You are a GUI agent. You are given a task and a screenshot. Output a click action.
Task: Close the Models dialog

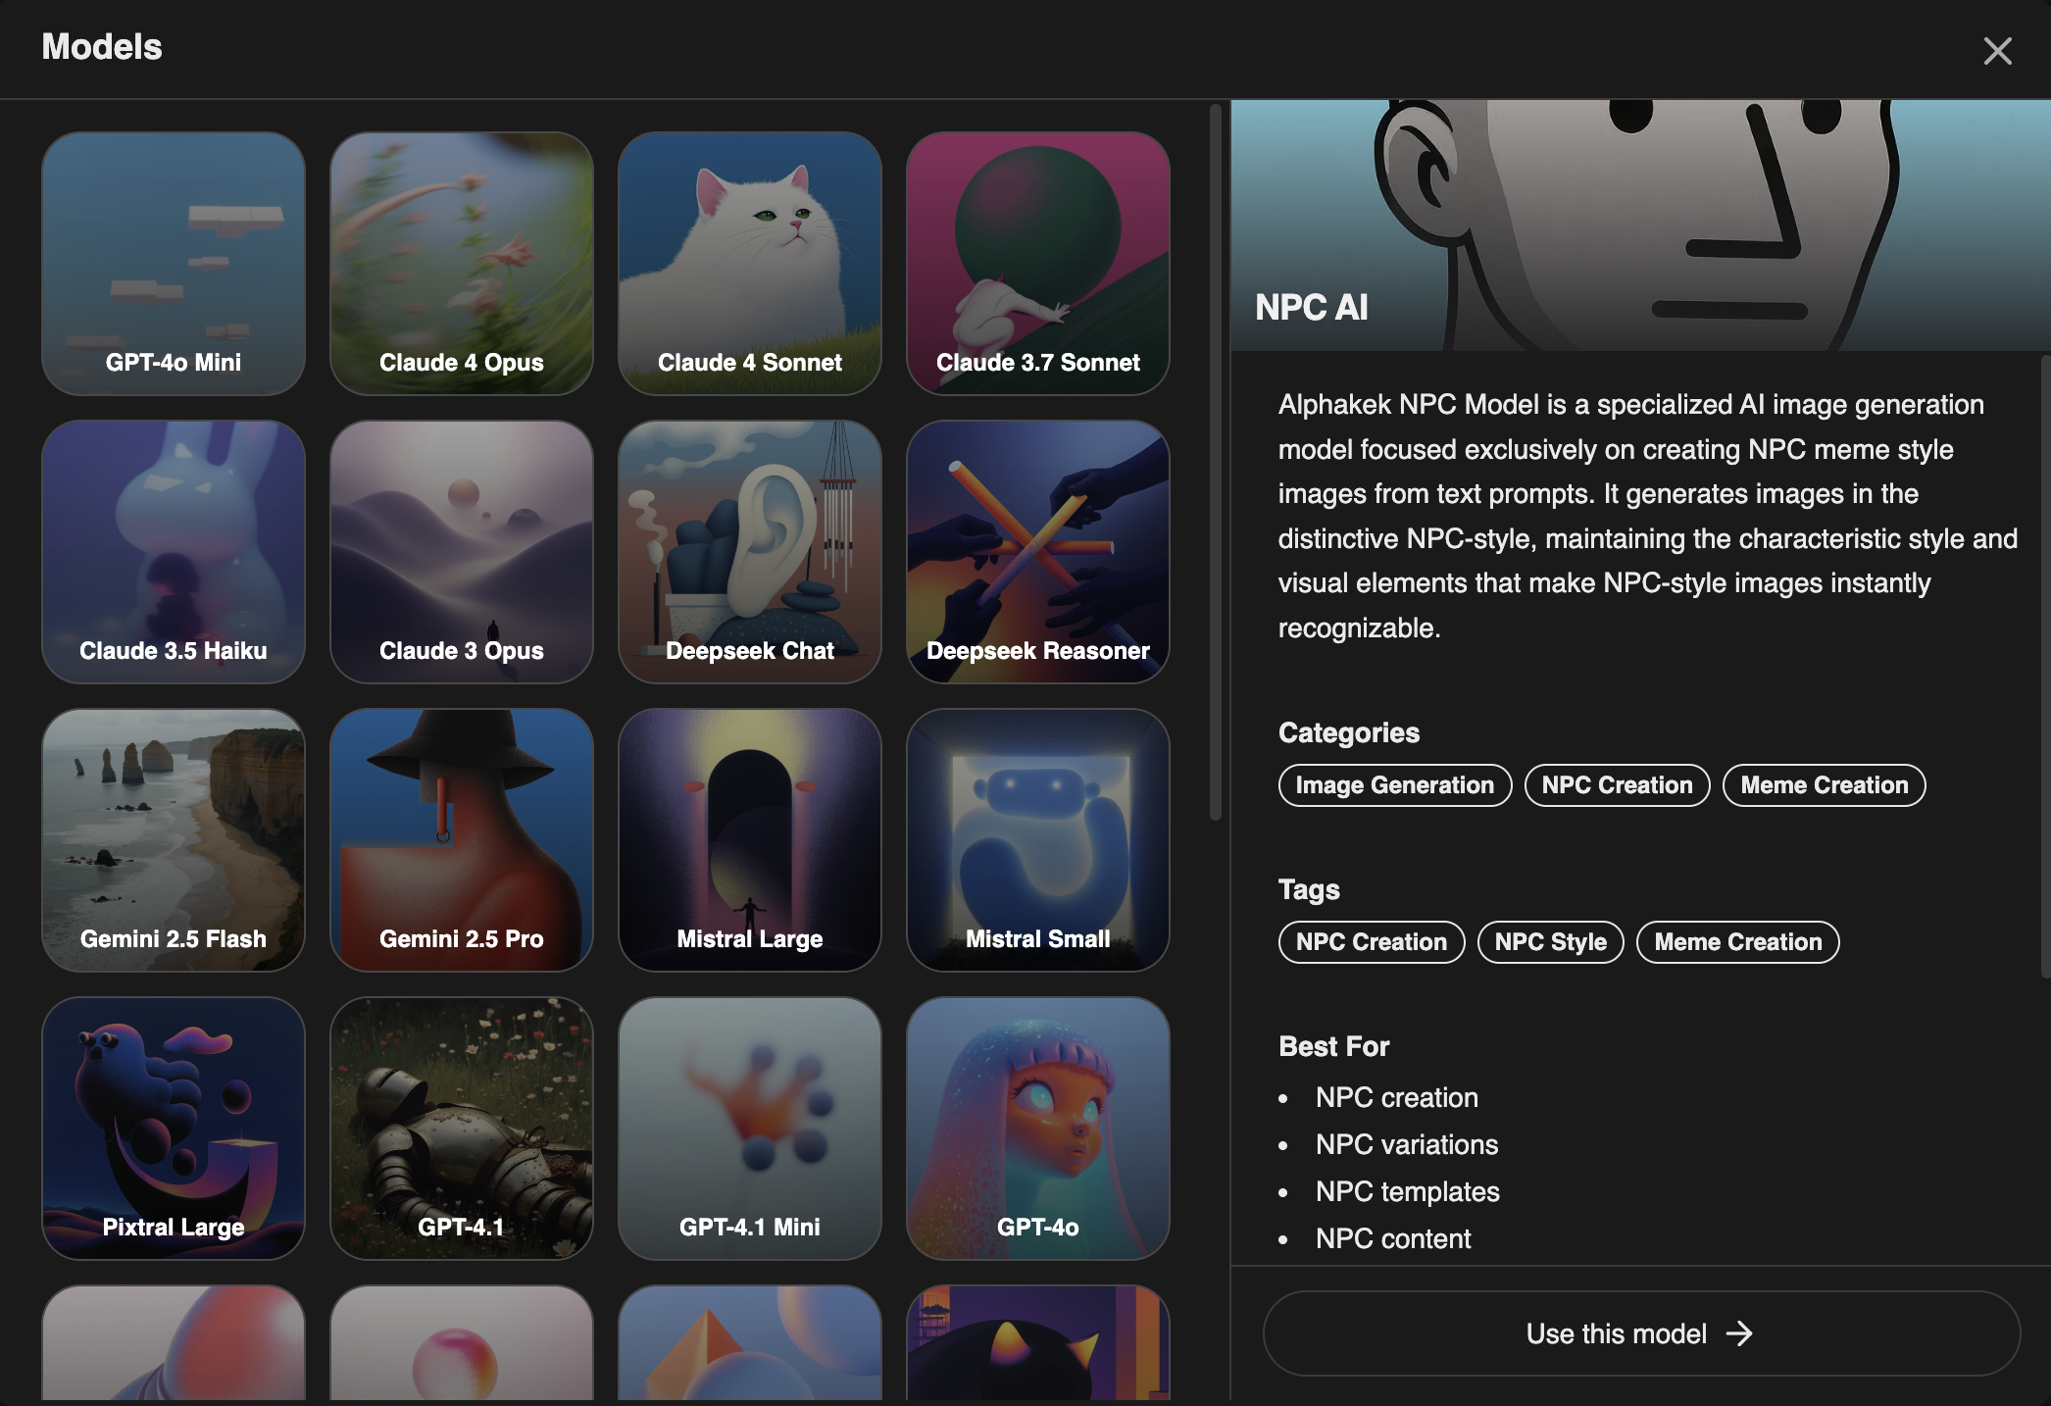(1997, 51)
